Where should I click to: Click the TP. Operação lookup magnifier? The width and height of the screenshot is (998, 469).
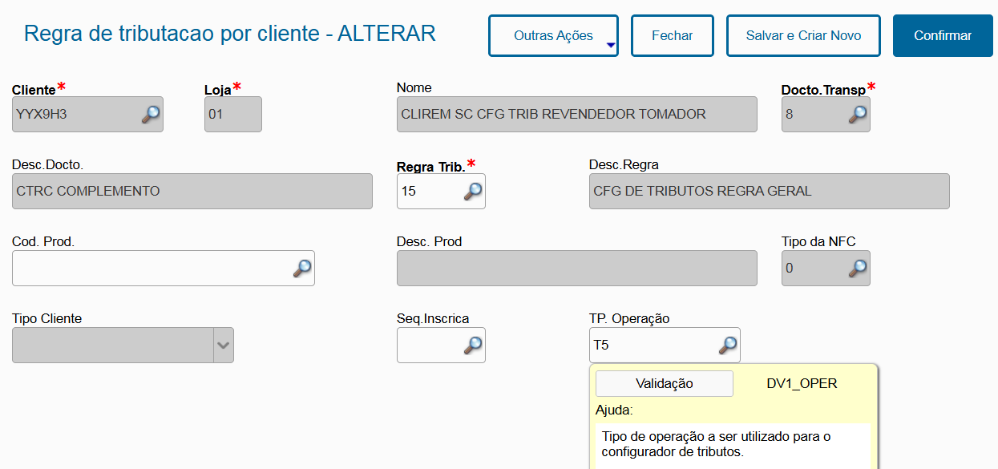728,346
